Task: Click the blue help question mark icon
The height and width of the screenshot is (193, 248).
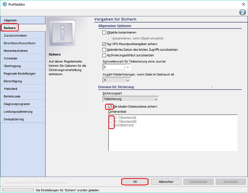Action: [242, 12]
